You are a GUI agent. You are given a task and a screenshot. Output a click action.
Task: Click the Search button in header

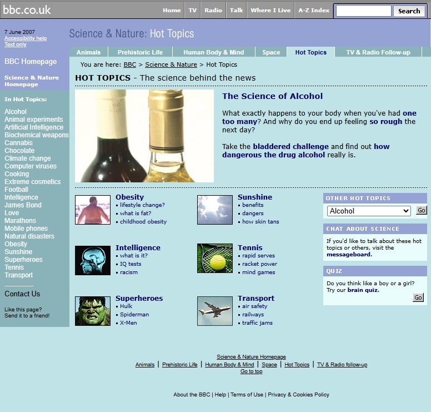click(409, 11)
